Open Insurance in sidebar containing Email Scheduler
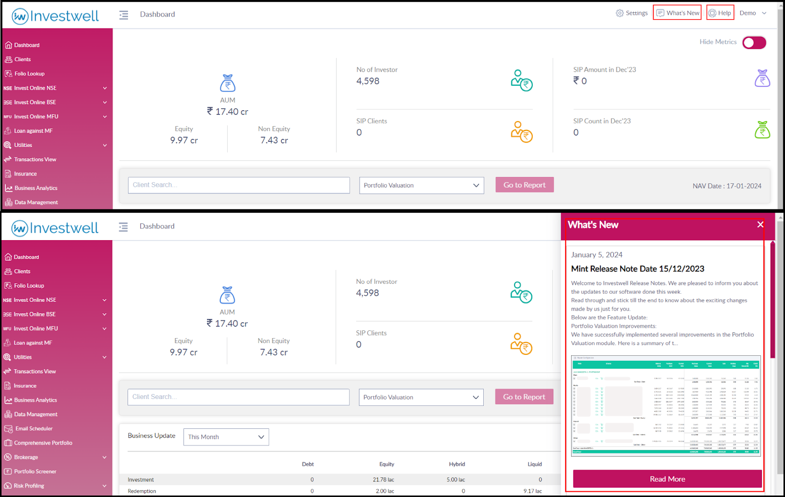Screen dimensions: 785x497 pyautogui.click(x=20, y=386)
